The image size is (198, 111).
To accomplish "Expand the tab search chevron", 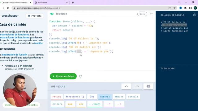I will pos(179,2).
